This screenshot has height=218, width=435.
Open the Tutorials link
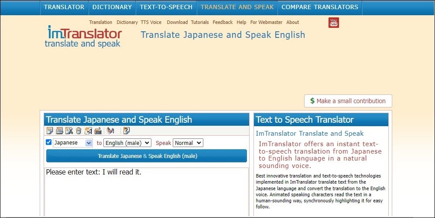pyautogui.click(x=200, y=22)
